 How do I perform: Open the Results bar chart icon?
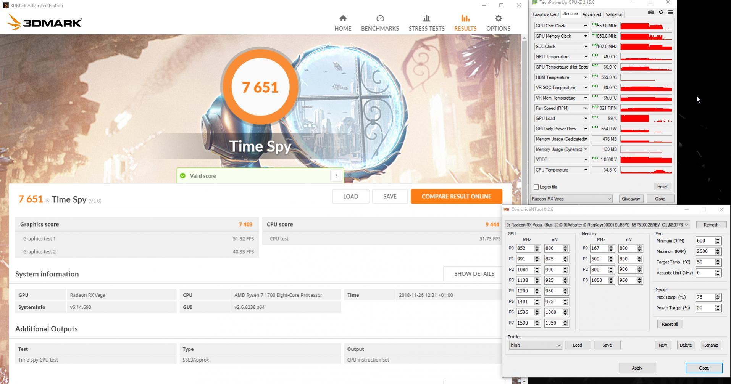[x=465, y=18]
